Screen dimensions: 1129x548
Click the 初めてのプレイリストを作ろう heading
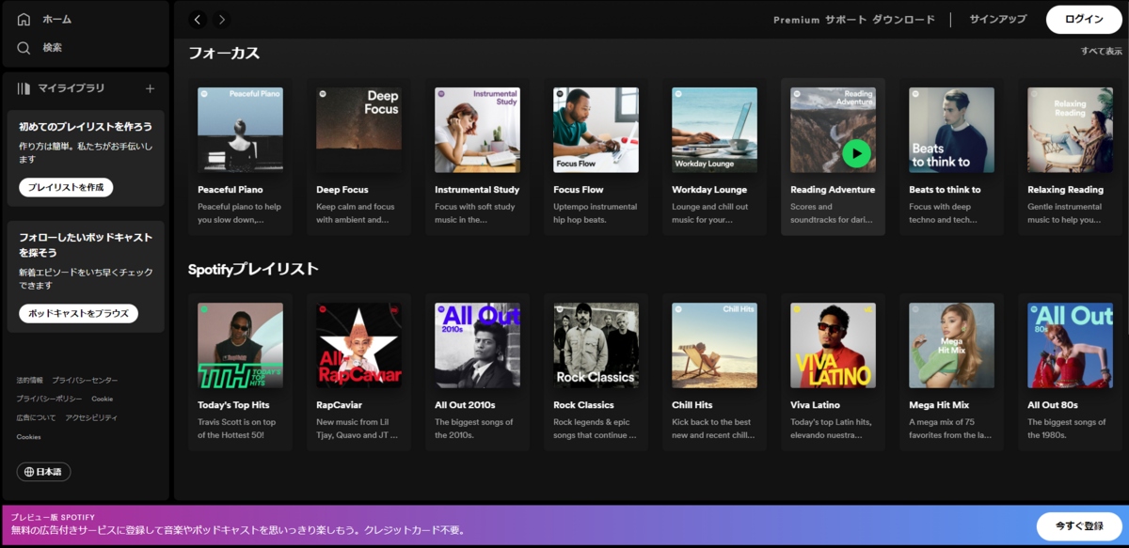(x=86, y=127)
